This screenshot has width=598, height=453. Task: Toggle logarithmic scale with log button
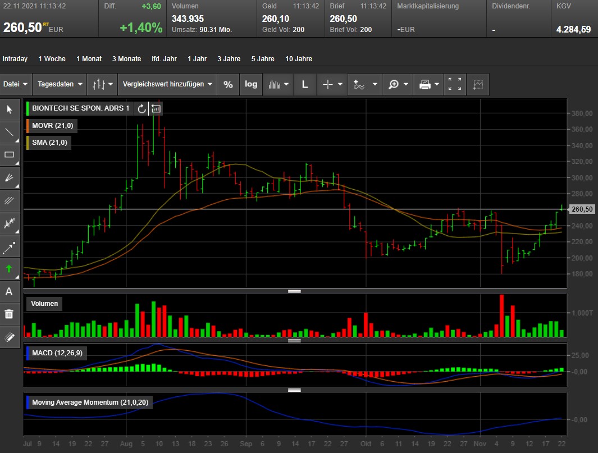[251, 84]
